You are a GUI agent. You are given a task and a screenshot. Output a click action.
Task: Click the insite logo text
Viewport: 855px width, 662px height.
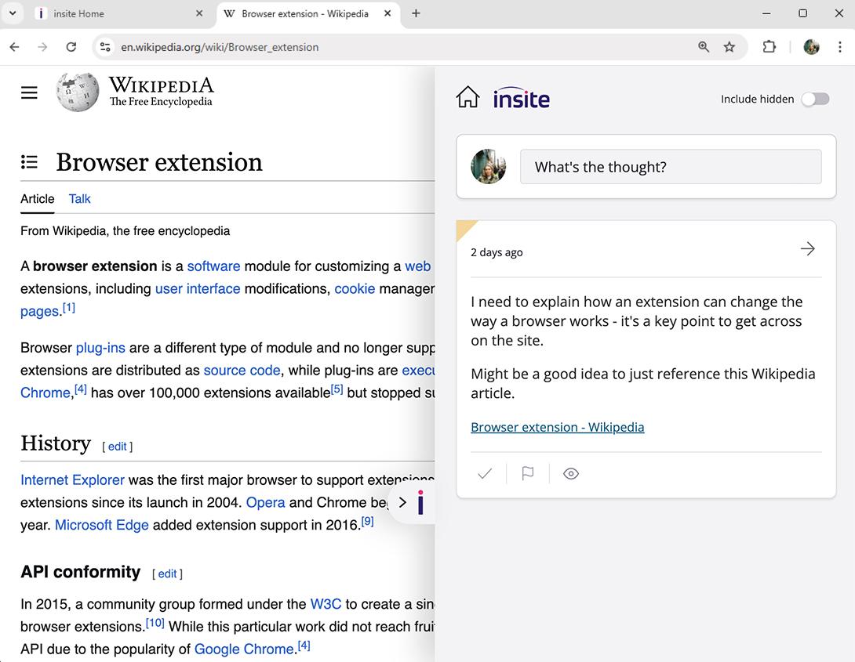click(x=521, y=99)
